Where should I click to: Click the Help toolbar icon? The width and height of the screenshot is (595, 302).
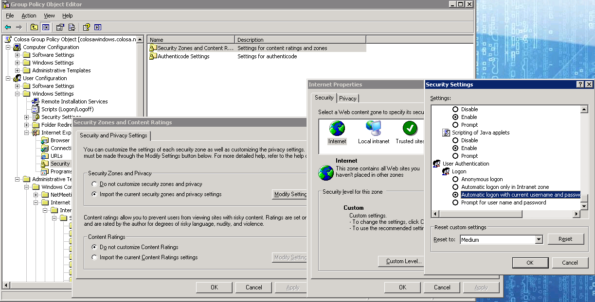[86, 27]
